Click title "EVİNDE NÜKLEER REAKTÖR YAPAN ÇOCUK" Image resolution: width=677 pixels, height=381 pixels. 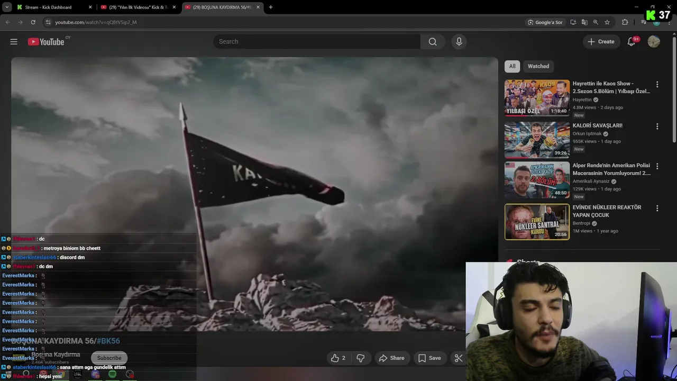click(607, 211)
